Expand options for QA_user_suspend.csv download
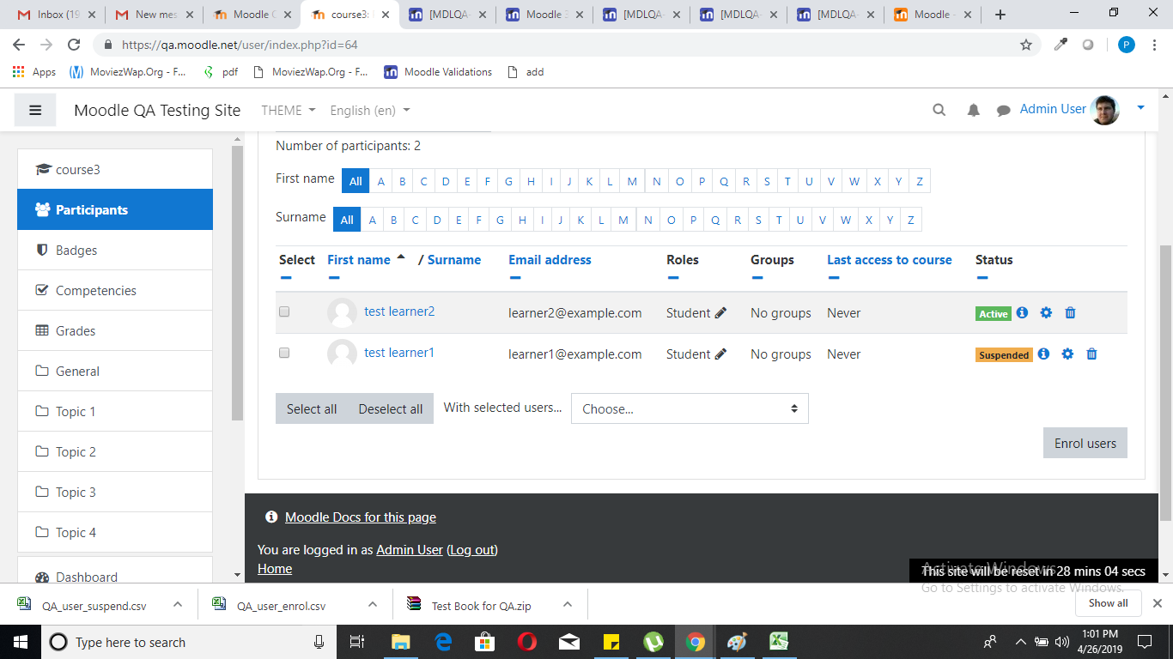The height and width of the screenshot is (659, 1173). (178, 605)
